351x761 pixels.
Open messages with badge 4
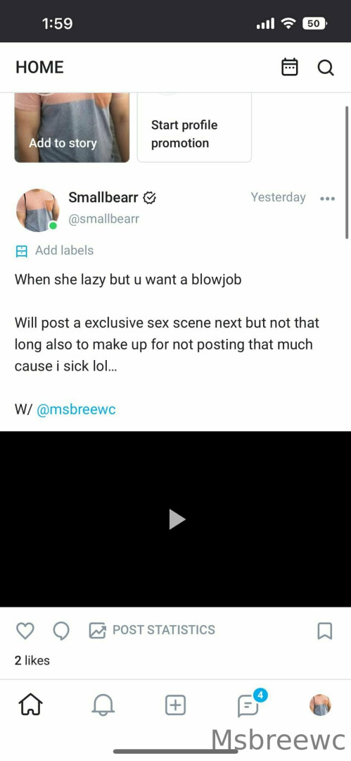(248, 705)
